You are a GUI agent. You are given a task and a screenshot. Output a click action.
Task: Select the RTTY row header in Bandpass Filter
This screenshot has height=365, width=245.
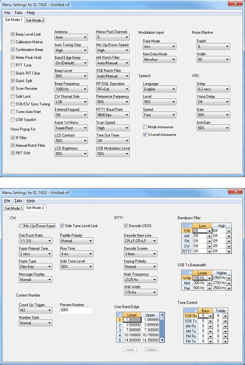pos(187,251)
